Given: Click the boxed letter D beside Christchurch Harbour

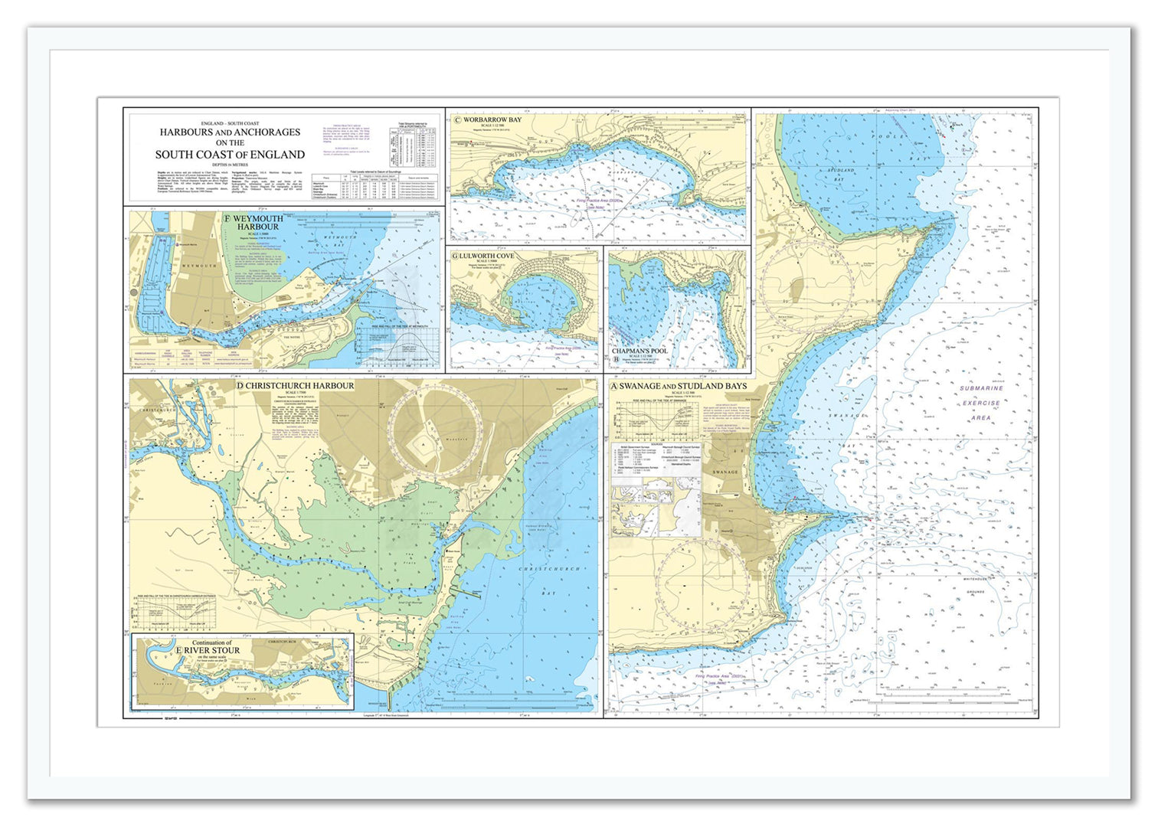Looking at the screenshot, I should point(240,386).
